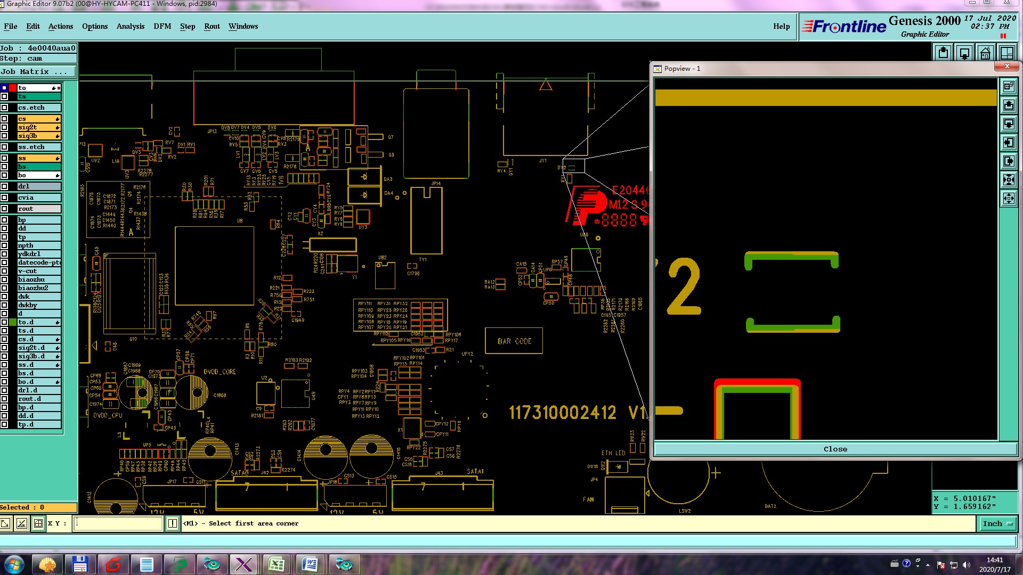
Task: Toggle checkbox for the rout layer
Action: click(x=4, y=209)
